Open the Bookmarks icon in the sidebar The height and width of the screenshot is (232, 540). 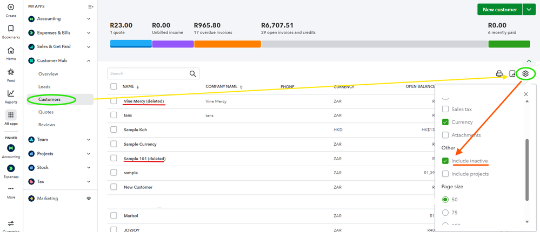(x=11, y=29)
